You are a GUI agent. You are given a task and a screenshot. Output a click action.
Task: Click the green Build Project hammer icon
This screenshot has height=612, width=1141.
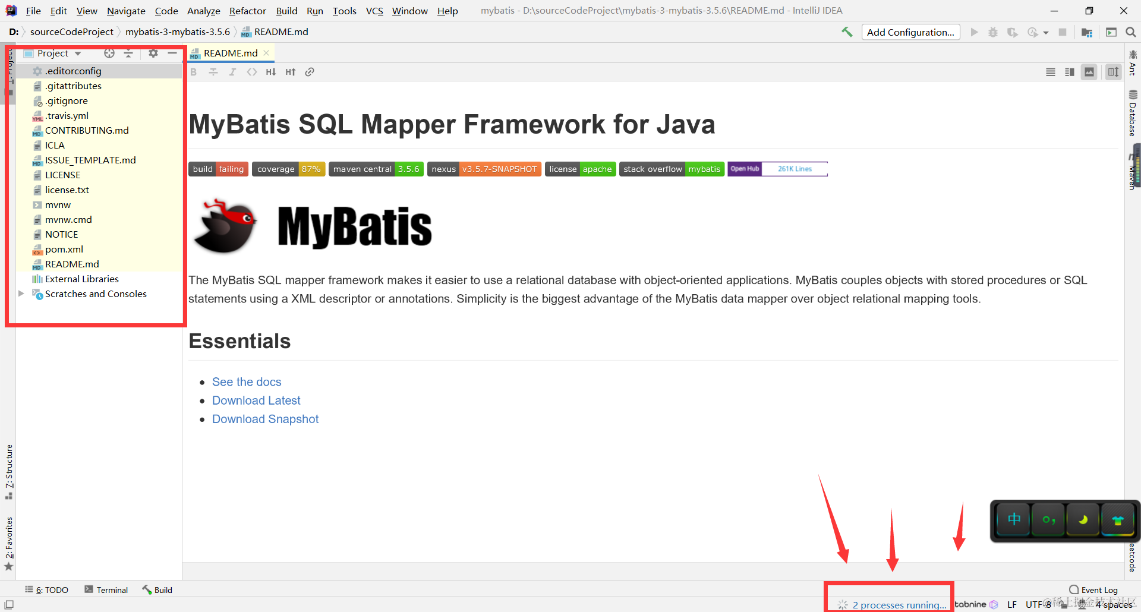click(847, 32)
